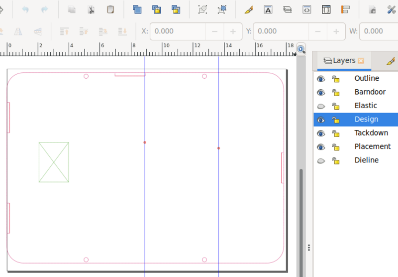Image resolution: width=398 pixels, height=277 pixels.
Task: Click the panel divider handle dots
Action: pos(309,248)
